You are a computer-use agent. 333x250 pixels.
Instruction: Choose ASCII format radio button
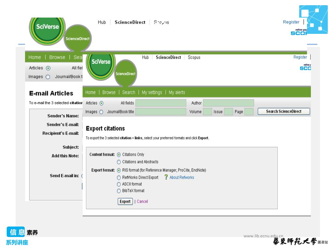(x=119, y=184)
